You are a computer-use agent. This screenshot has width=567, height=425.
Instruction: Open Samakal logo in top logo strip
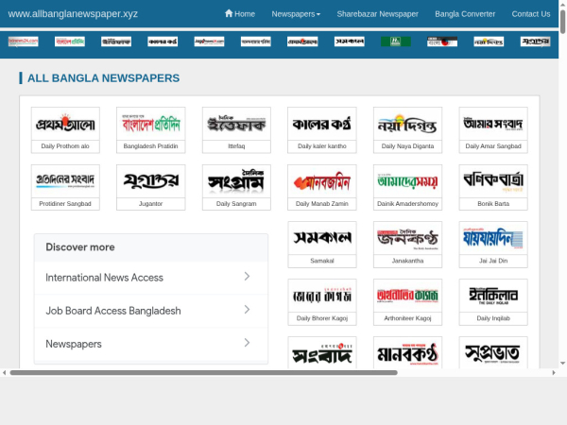[x=350, y=42]
